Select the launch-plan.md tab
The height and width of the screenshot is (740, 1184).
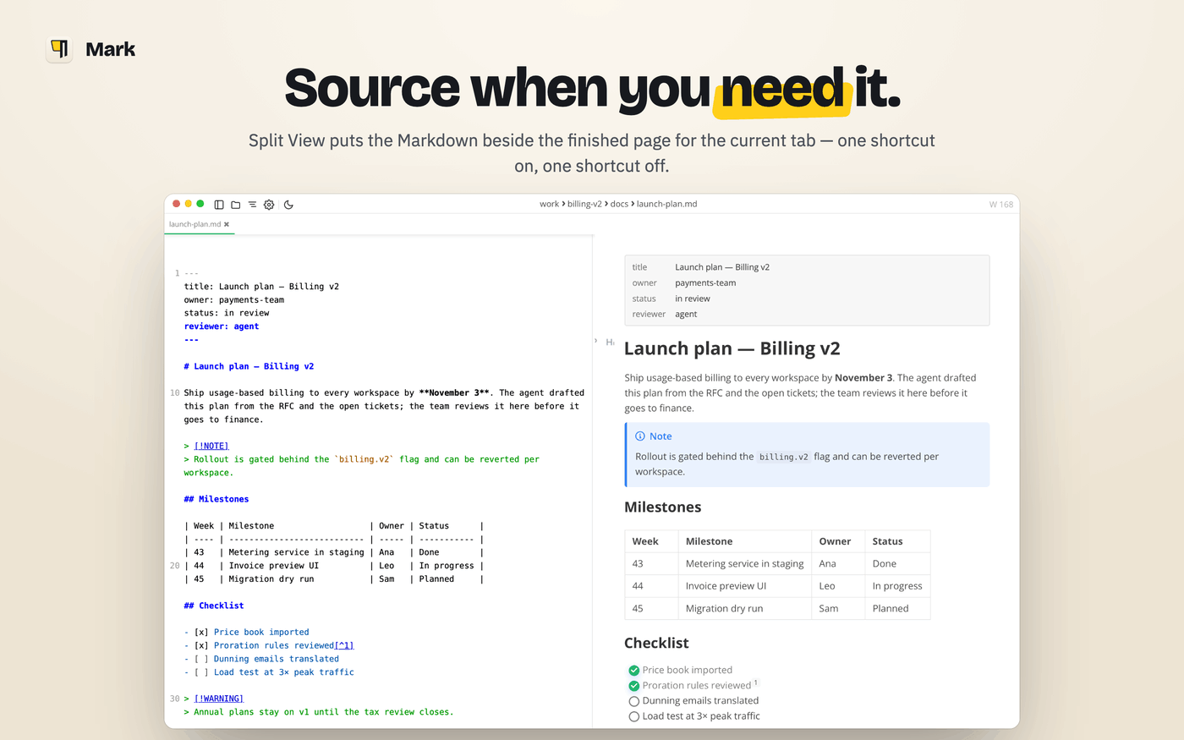click(200, 224)
